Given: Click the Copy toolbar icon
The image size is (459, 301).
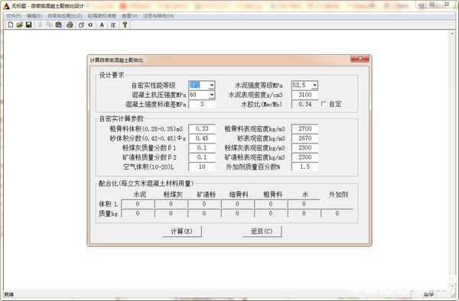Looking at the screenshot, I should (x=49, y=25).
